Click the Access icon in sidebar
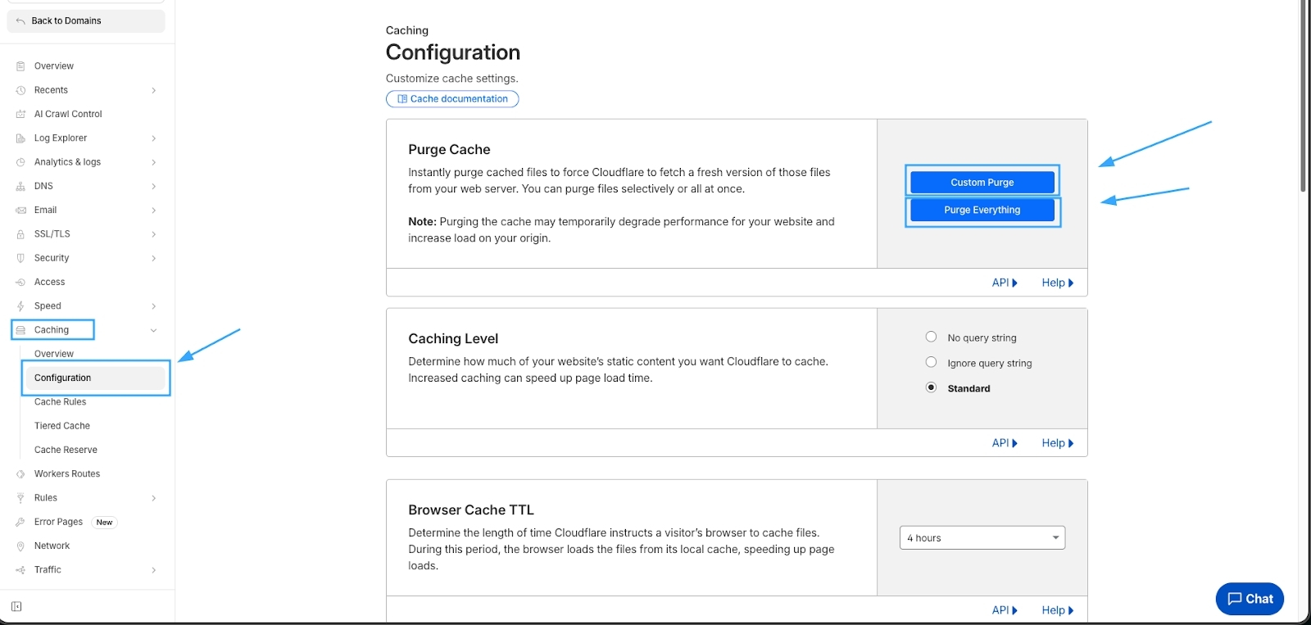The width and height of the screenshot is (1311, 625). (20, 282)
